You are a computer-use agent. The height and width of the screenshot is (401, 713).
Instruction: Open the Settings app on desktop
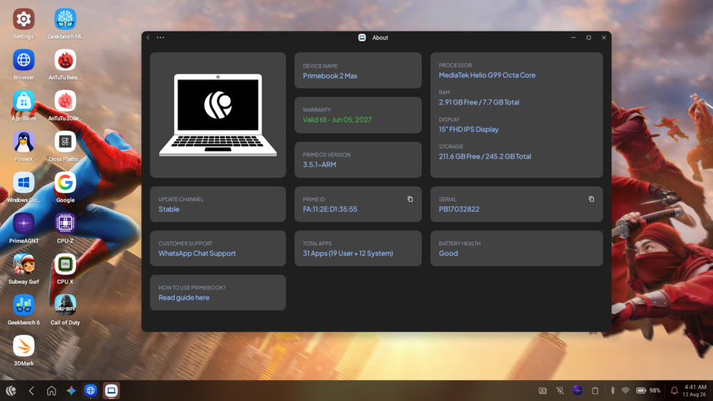pyautogui.click(x=24, y=19)
